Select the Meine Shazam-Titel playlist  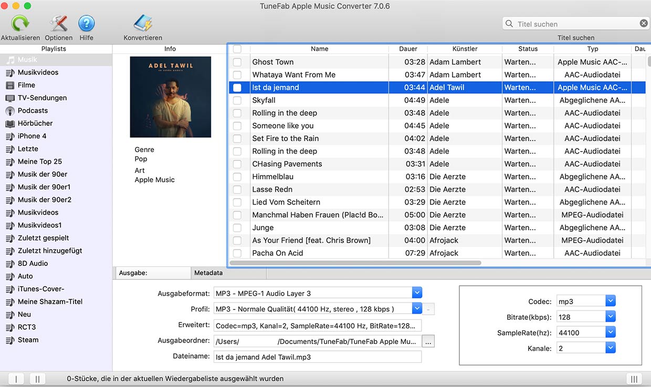coord(56,302)
